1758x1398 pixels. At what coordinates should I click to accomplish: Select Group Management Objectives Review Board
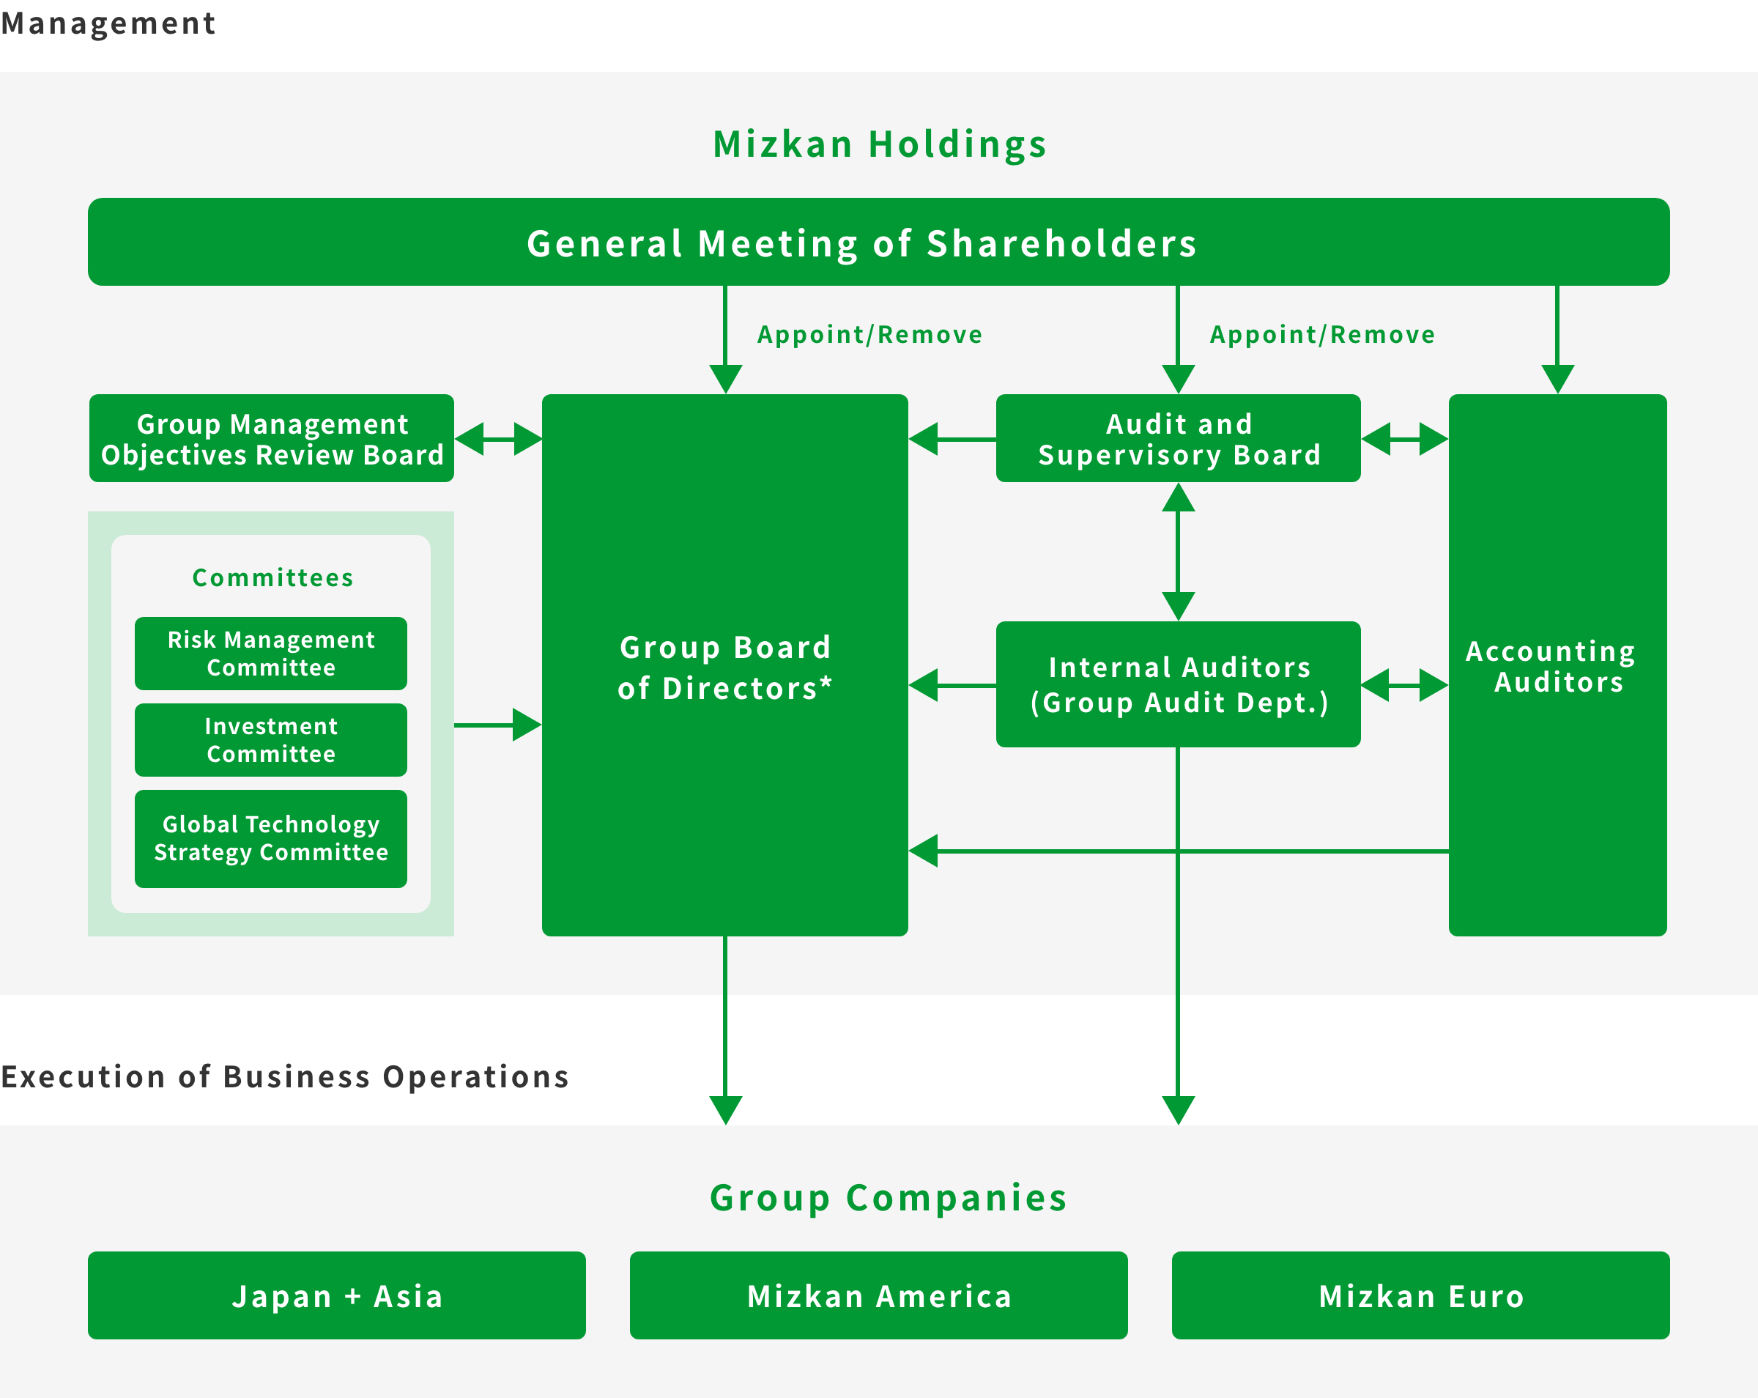(272, 439)
